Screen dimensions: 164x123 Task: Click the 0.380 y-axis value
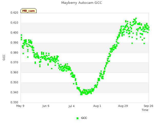click(14, 53)
